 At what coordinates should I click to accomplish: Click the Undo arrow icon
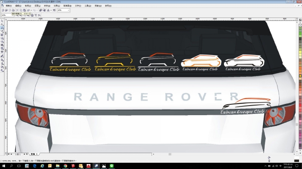point(29,10)
